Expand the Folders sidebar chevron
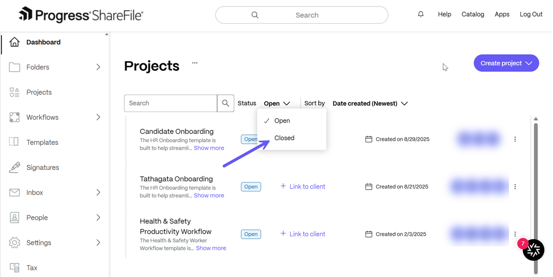553x277 pixels. click(98, 67)
